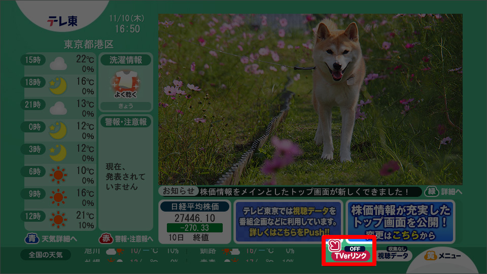
Task: Click the 株価情報 top screen banner
Action: click(401, 221)
